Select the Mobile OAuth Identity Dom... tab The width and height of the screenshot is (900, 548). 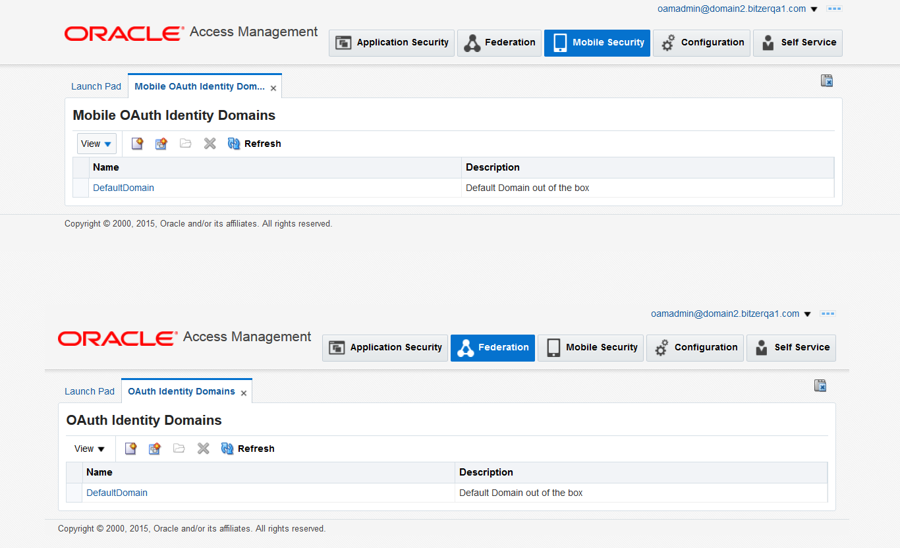(x=200, y=86)
